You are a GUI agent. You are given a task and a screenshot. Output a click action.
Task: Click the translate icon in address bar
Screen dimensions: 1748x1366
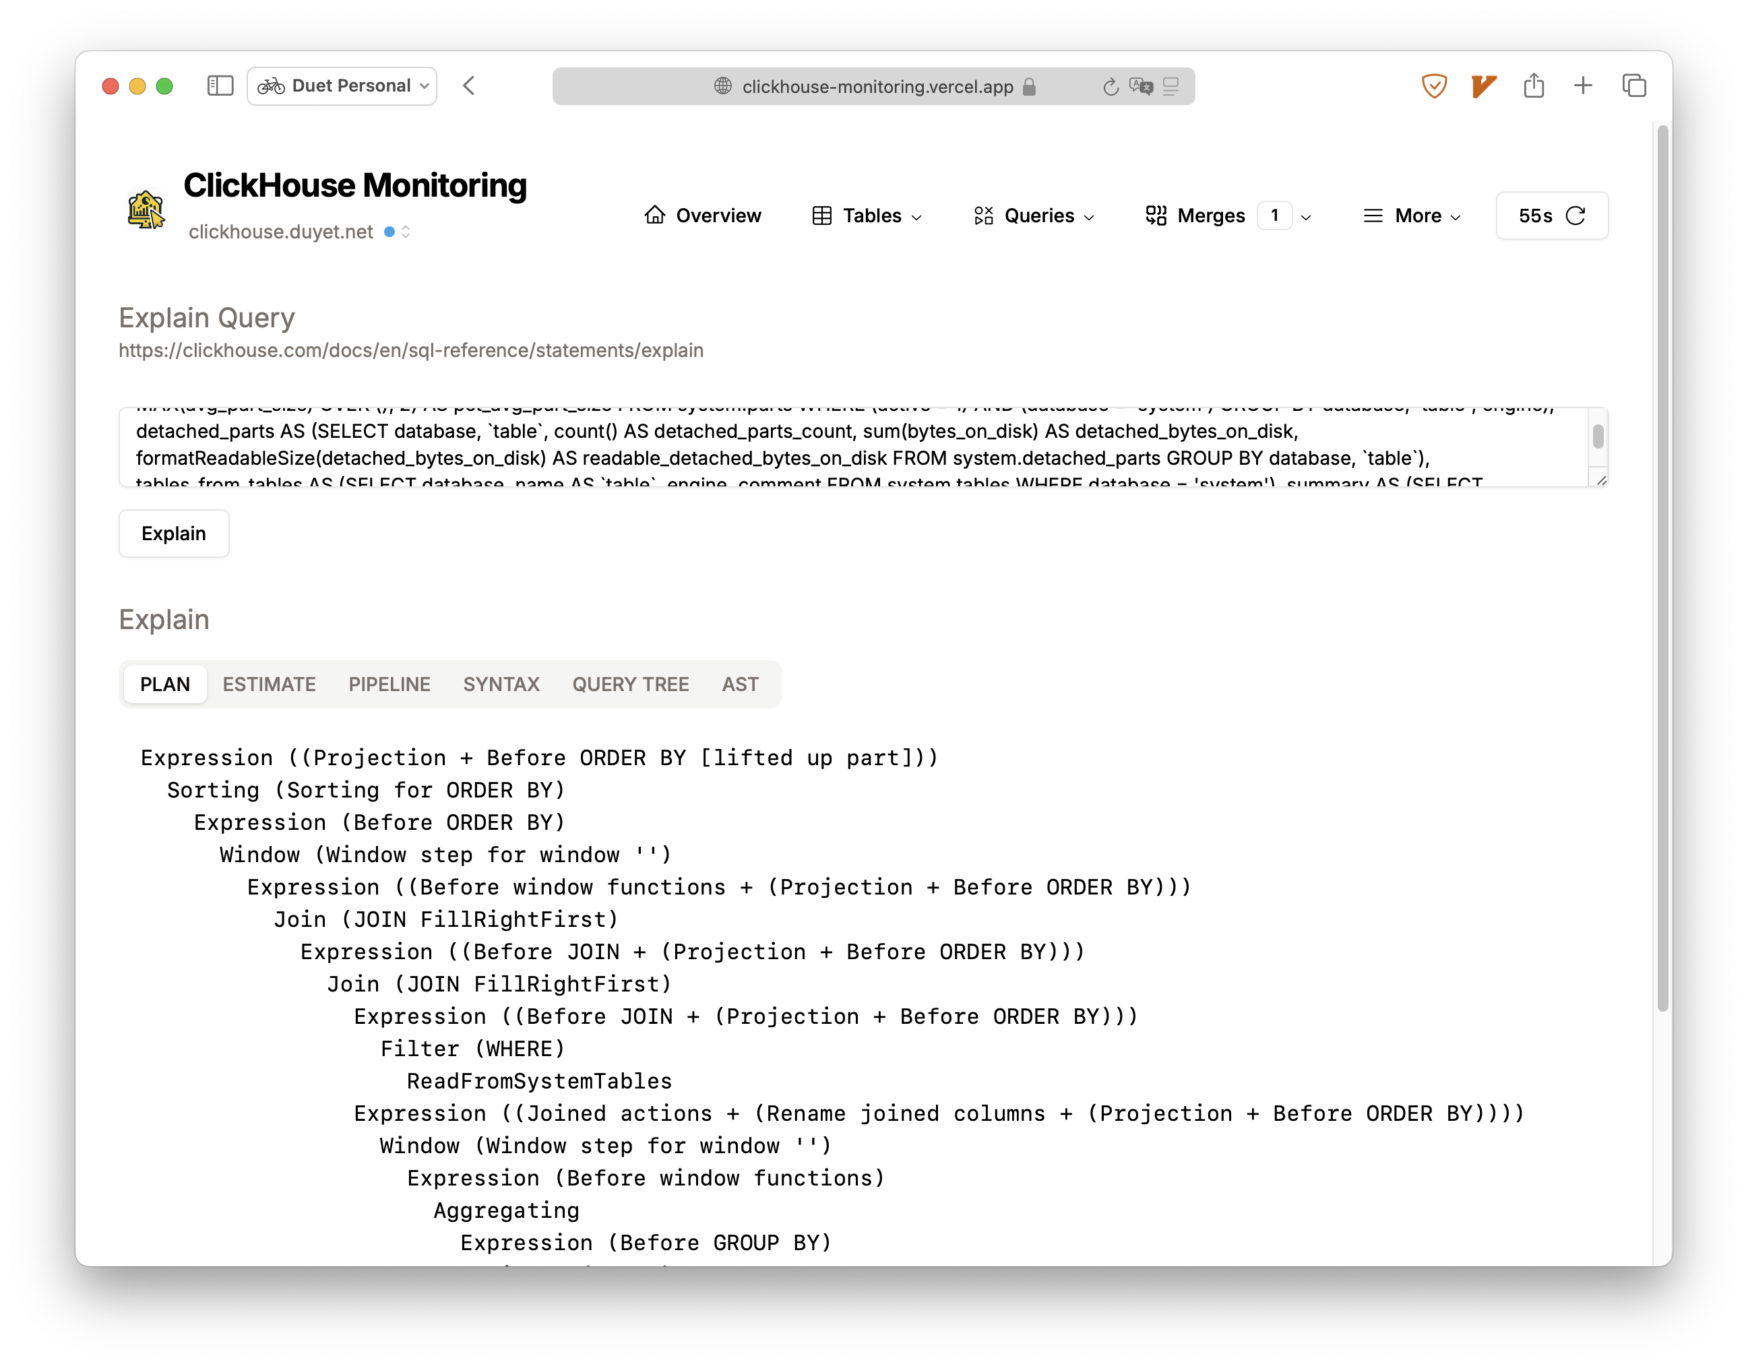(1141, 86)
